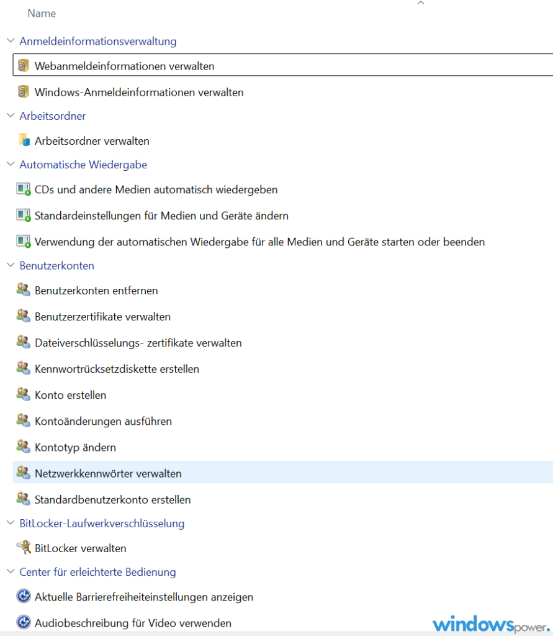Click the users icon beside Benutzerkonten entfernen
This screenshot has height=636, width=553.
tap(24, 289)
